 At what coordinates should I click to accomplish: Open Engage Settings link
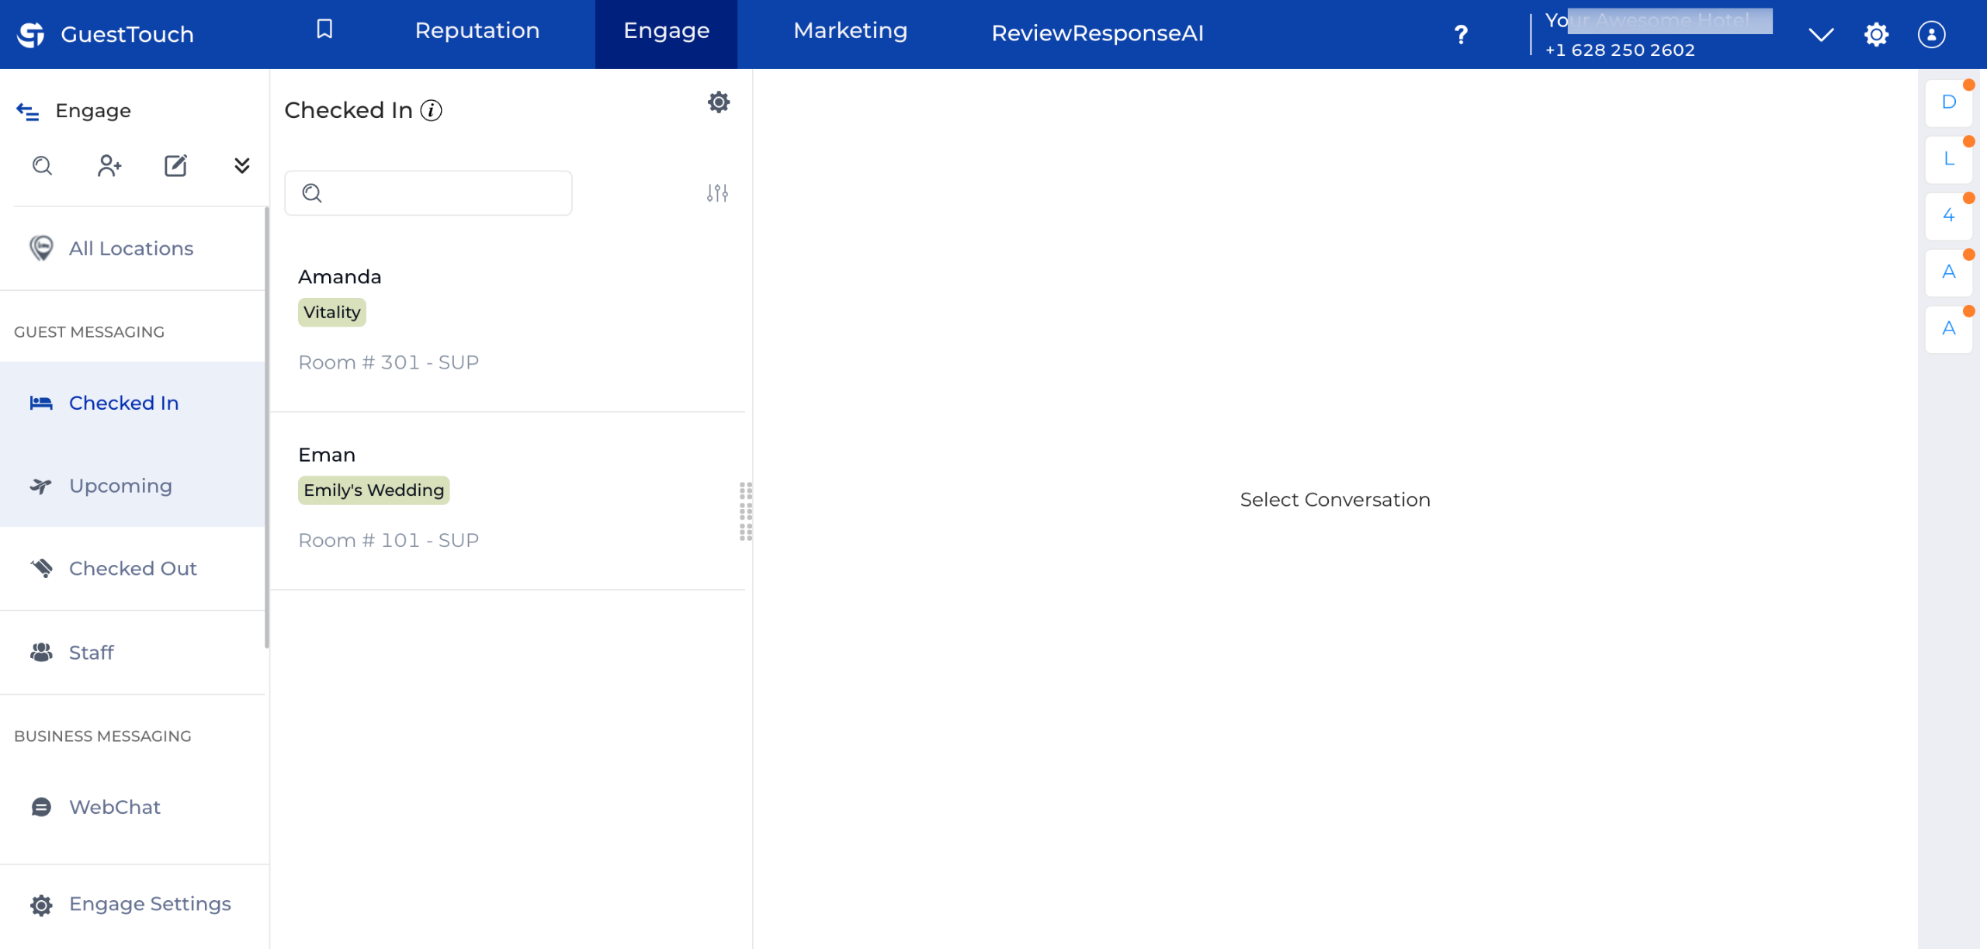(x=150, y=904)
